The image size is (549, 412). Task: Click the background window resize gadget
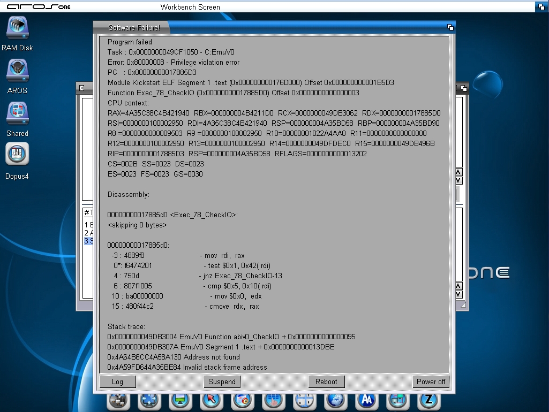point(463,305)
